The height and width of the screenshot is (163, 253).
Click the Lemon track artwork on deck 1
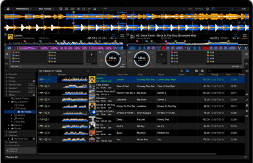pos(10,37)
